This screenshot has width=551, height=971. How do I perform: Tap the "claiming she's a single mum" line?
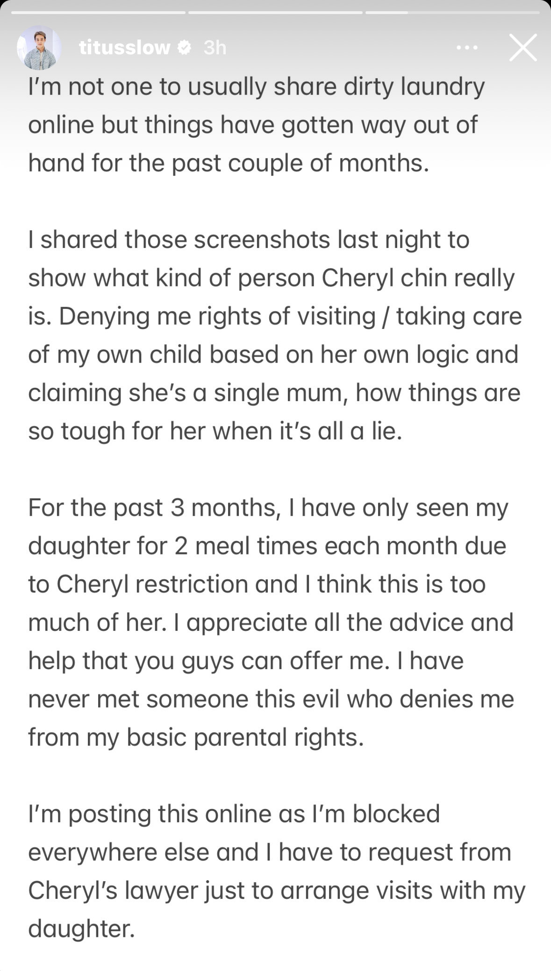pos(274,393)
